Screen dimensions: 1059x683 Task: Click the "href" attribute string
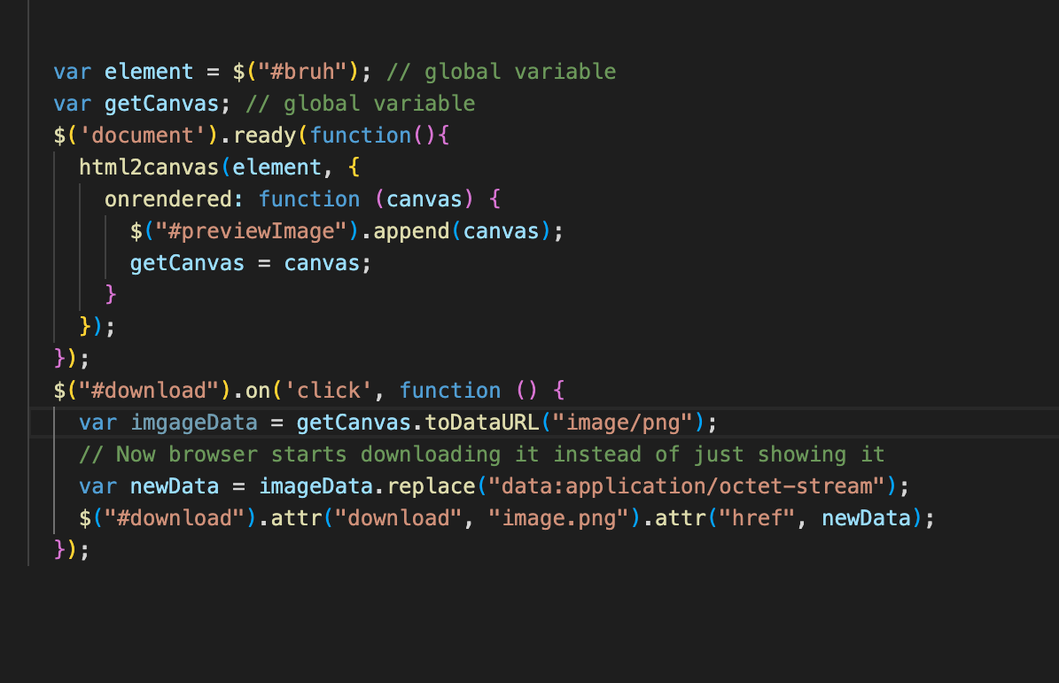coord(758,518)
